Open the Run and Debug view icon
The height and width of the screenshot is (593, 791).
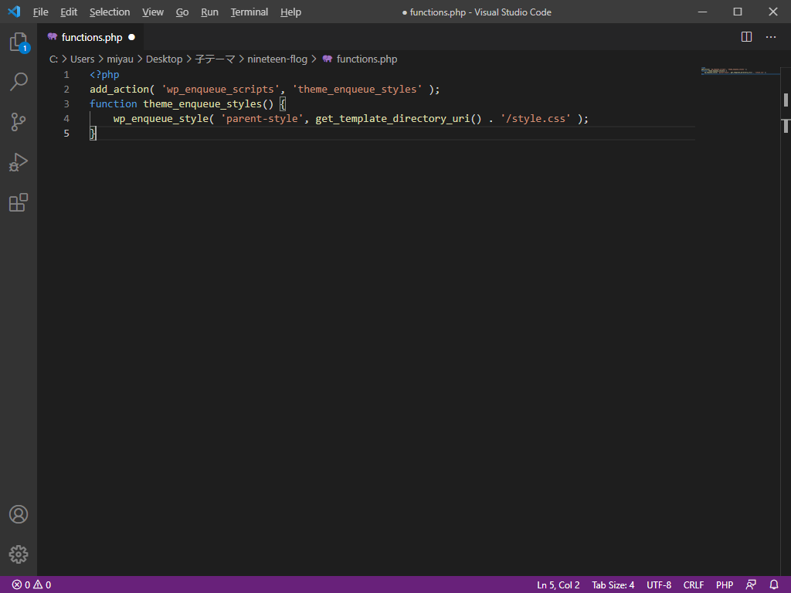pos(19,162)
